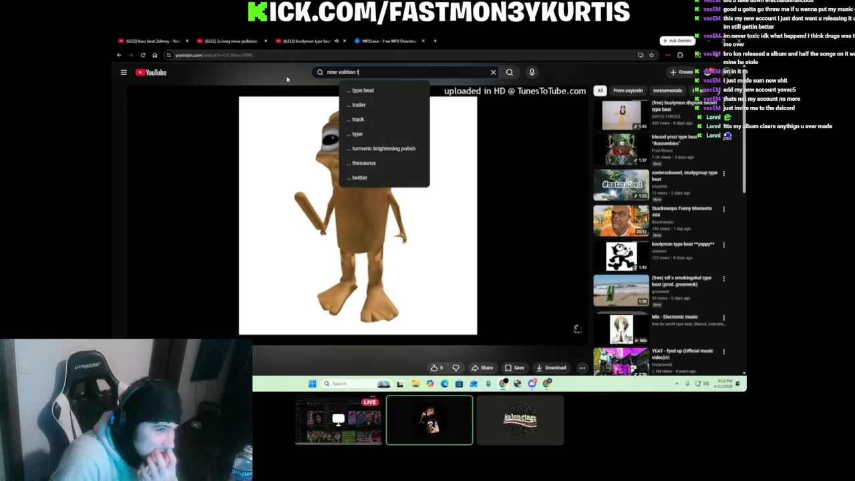
Task: Open options for 'Mix - Electronic music'
Action: (723, 318)
